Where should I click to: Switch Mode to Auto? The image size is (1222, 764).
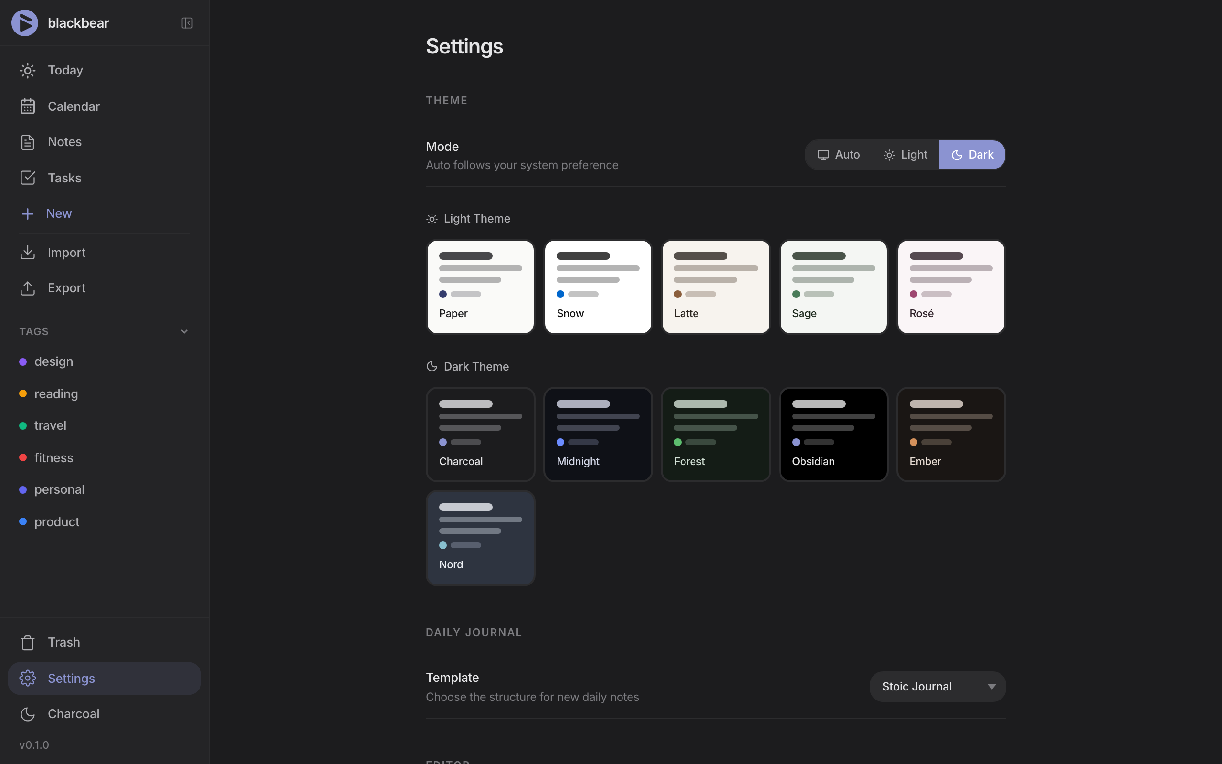click(x=838, y=155)
